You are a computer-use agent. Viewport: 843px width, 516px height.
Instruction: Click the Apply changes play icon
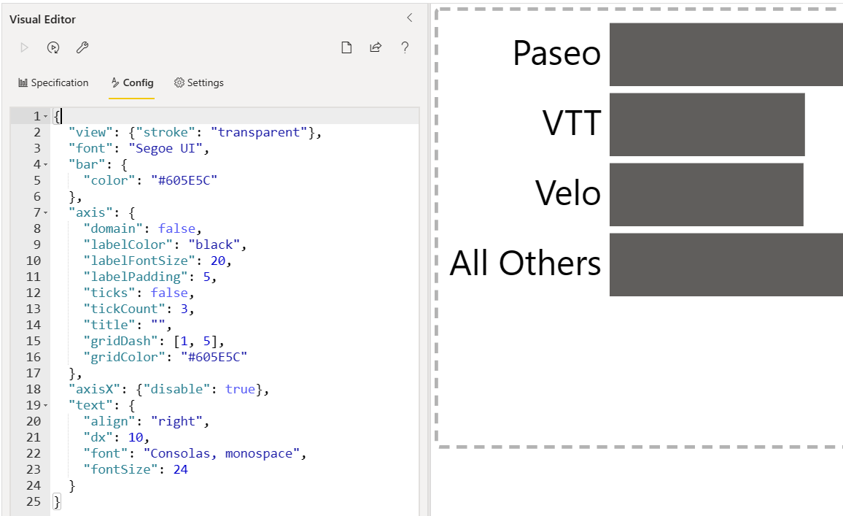[23, 47]
